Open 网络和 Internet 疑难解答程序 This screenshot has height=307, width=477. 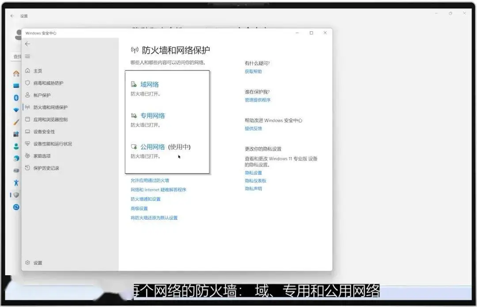pos(158,190)
